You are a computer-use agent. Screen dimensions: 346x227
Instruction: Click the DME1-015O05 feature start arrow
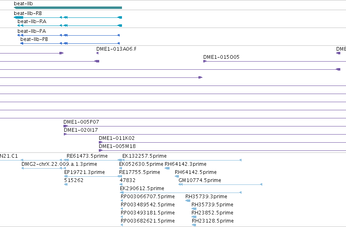coord(205,61)
